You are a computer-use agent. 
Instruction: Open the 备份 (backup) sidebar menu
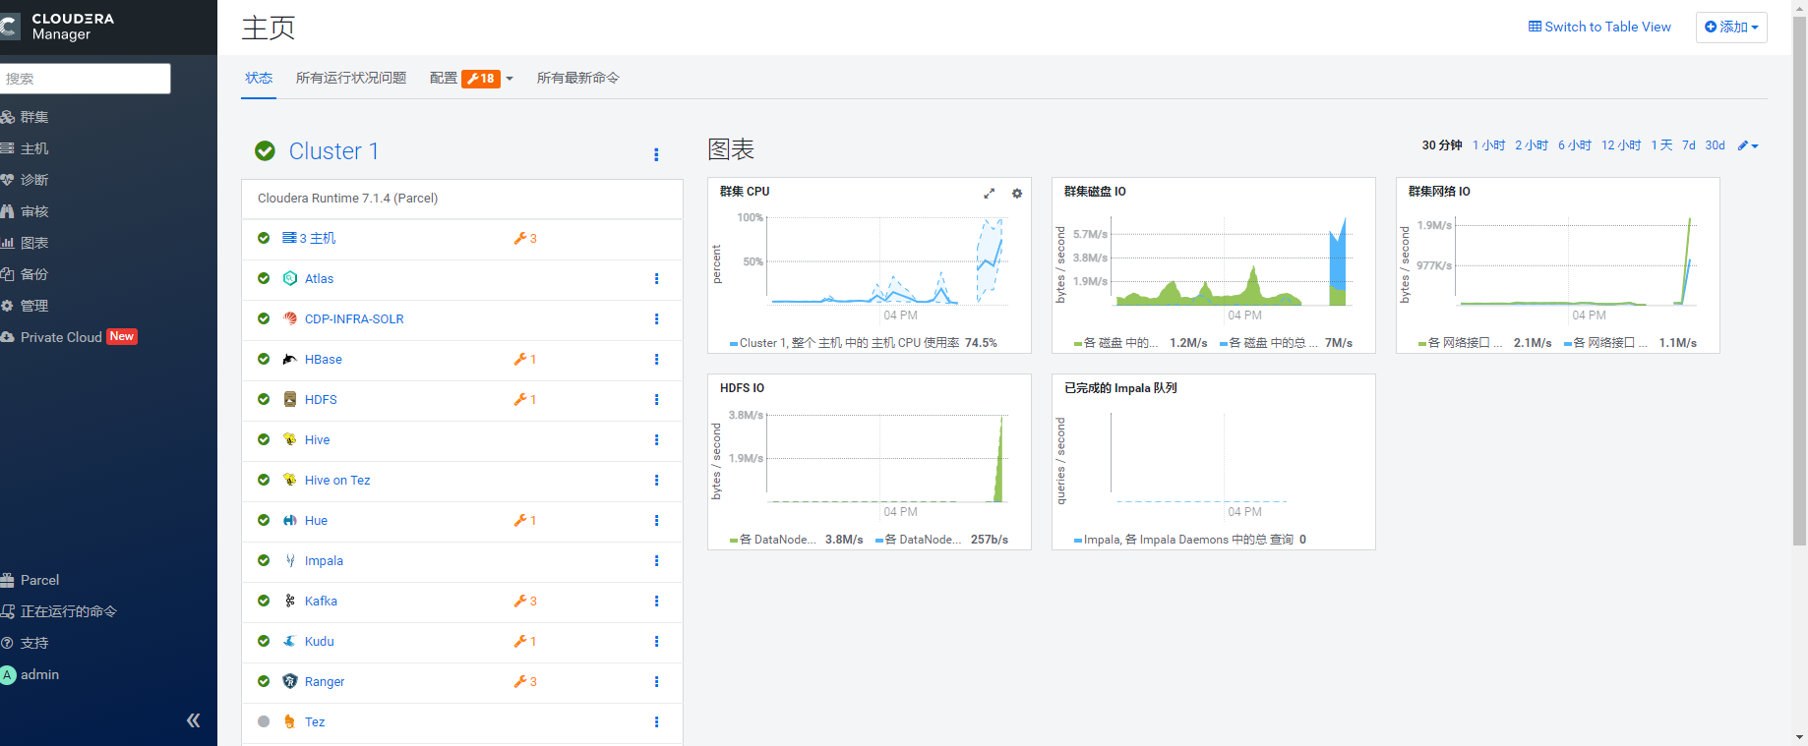26,274
